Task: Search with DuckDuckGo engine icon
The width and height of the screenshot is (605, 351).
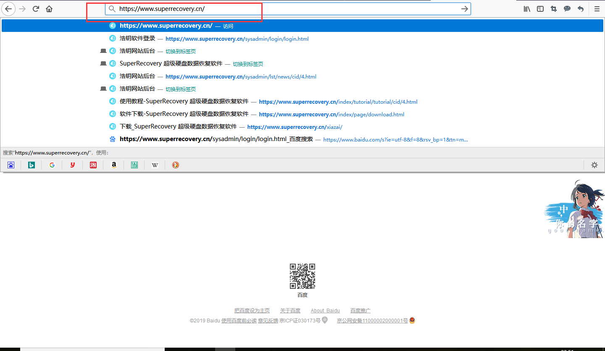Action: pyautogui.click(x=176, y=165)
